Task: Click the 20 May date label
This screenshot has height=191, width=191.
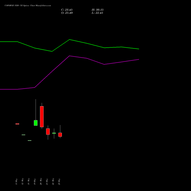Action: coord(41,181)
